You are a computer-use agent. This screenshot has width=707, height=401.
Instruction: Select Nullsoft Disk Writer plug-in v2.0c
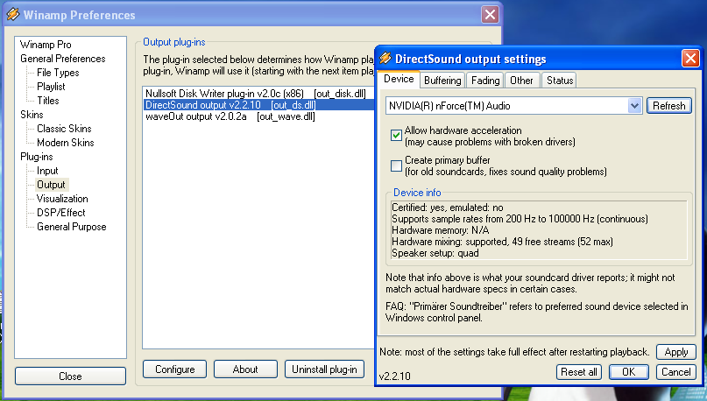coord(258,94)
